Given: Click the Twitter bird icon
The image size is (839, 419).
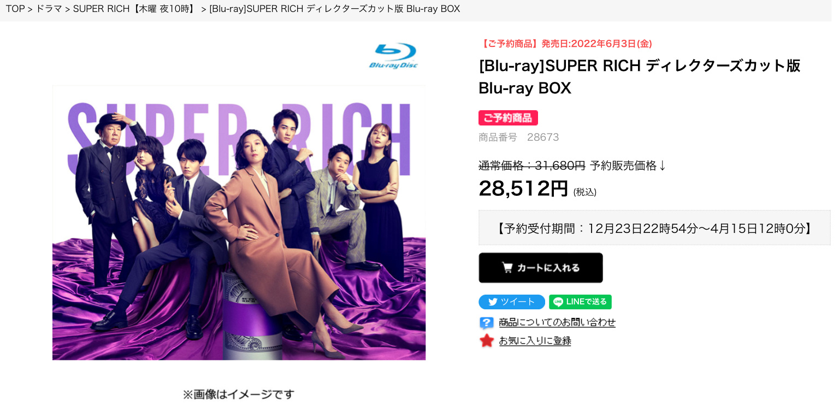Looking at the screenshot, I should tap(493, 302).
